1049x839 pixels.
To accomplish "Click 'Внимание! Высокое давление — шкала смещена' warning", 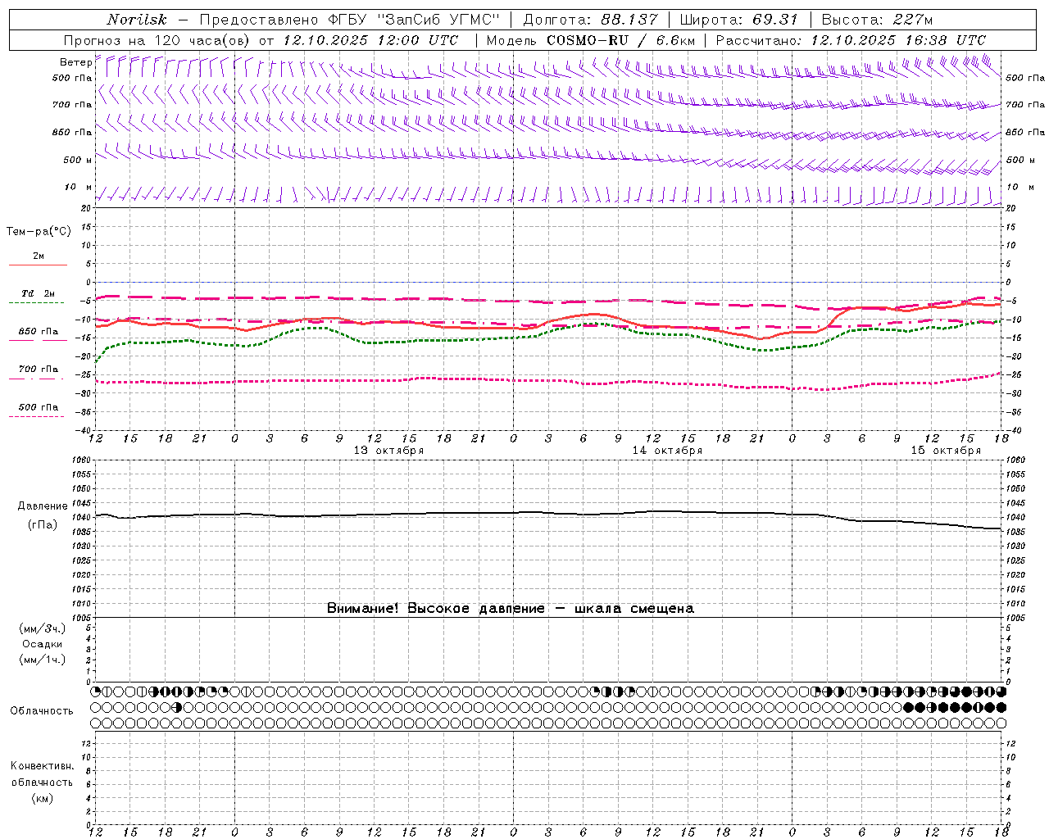I will (511, 608).
